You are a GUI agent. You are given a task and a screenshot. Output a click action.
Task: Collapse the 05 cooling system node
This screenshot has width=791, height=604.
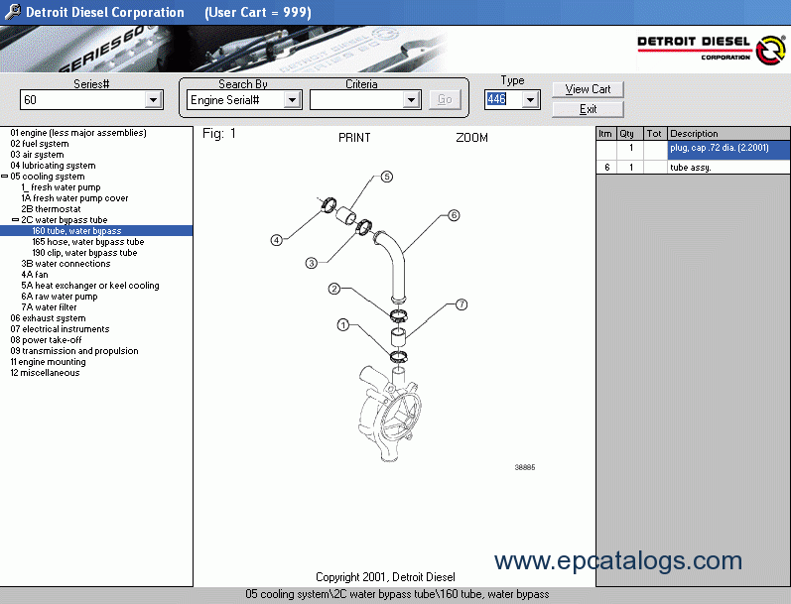[x=5, y=177]
